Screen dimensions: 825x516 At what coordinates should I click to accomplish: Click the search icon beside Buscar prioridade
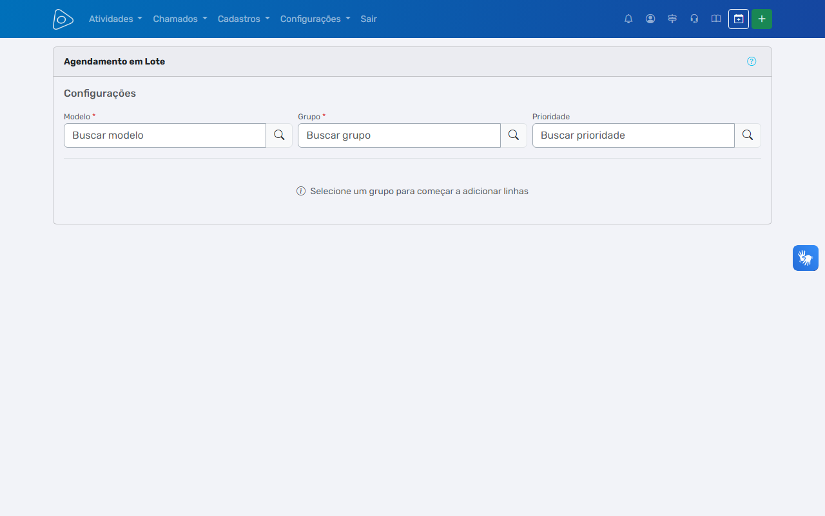[x=748, y=135]
